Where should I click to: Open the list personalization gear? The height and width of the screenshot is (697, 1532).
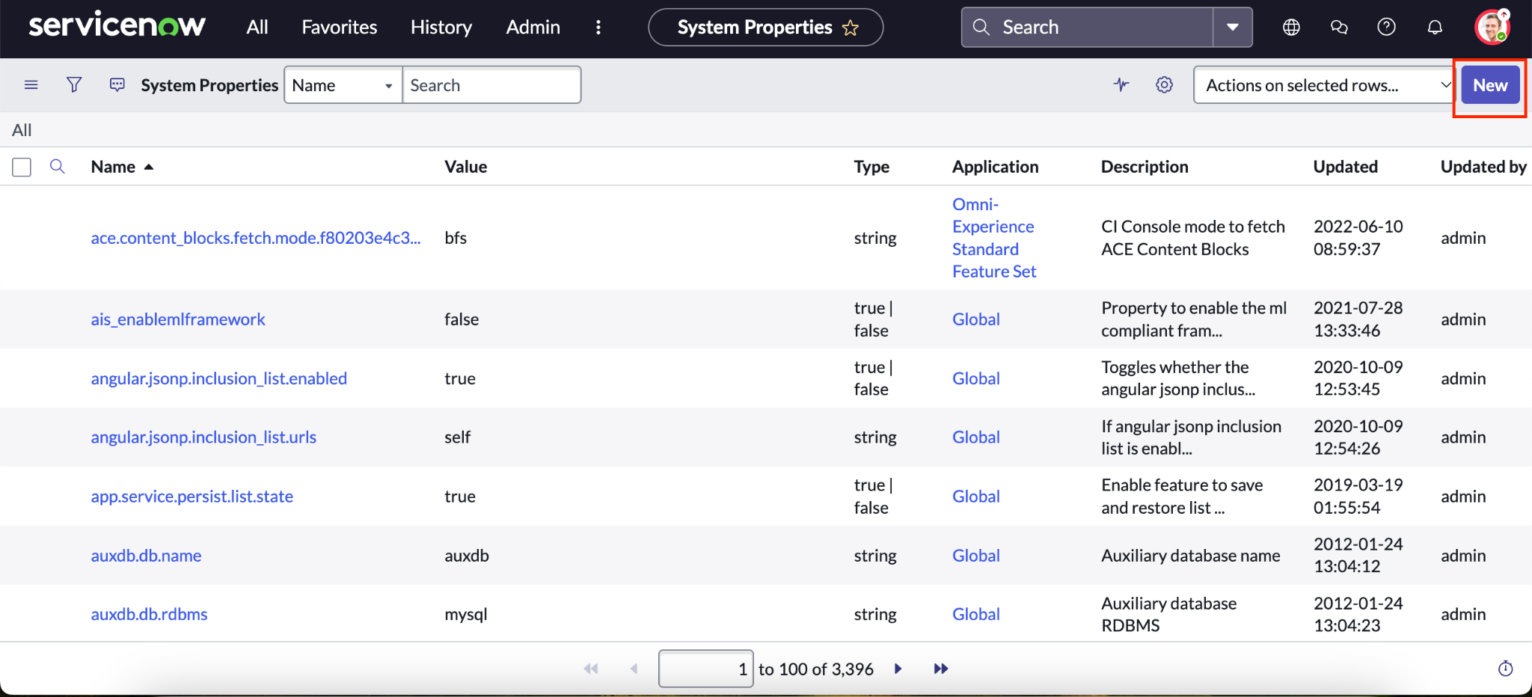click(x=1164, y=85)
